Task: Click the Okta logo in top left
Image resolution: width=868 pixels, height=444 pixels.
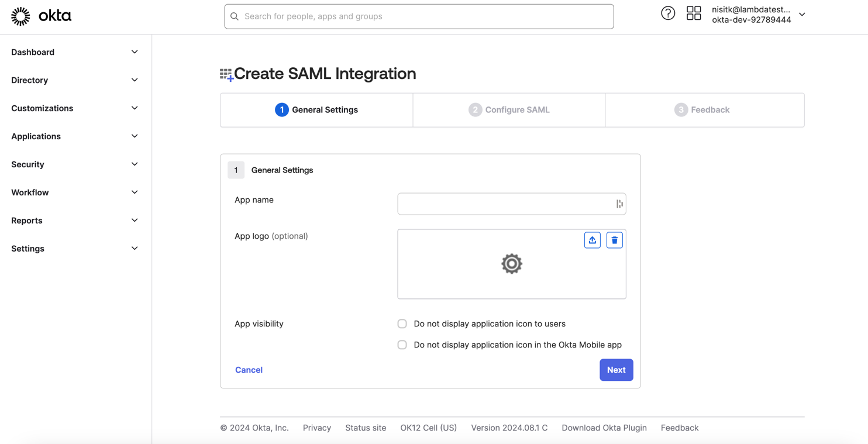Action: point(40,16)
